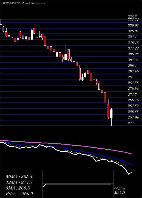Click the last white candlestick near 256.88
Screen dimensions: 142x198
point(111,114)
